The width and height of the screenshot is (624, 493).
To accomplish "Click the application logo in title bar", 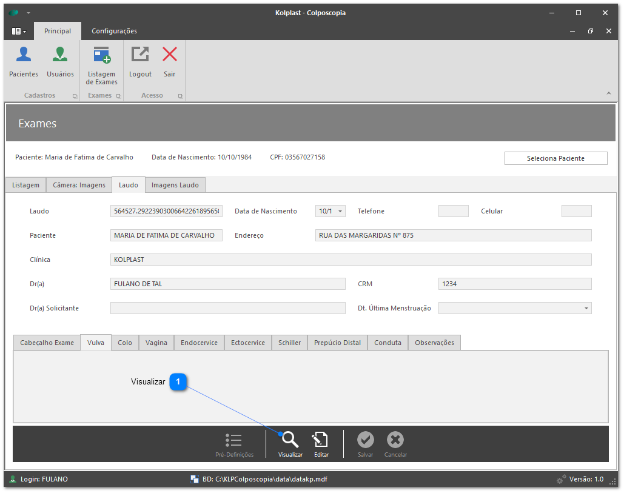I will (13, 13).
